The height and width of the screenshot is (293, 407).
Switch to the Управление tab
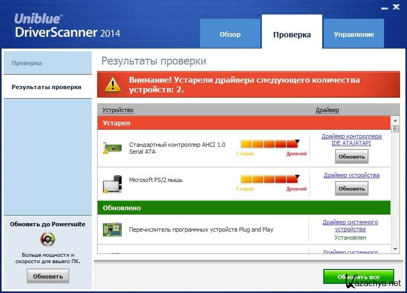coord(354,34)
